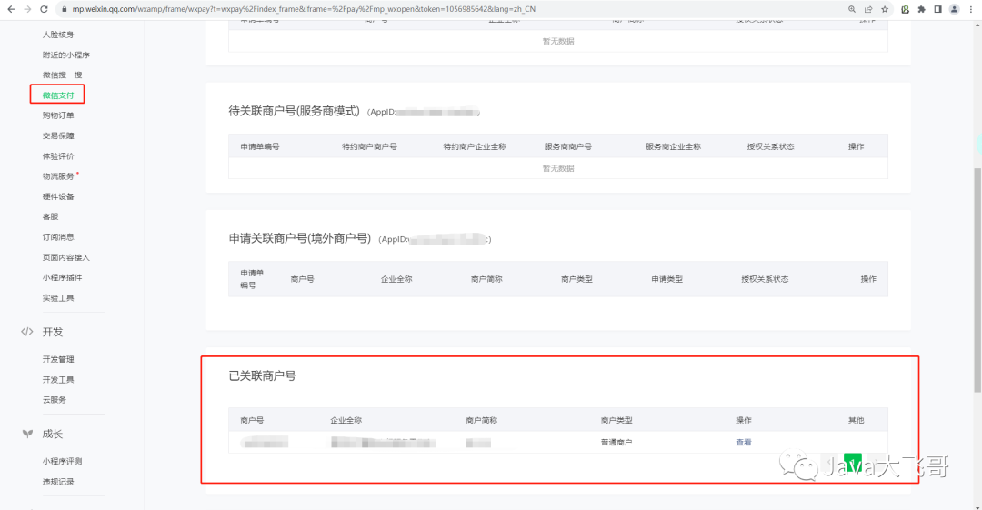Click 暂无数据 in the 服务商模式 table
The image size is (982, 510).
click(558, 168)
